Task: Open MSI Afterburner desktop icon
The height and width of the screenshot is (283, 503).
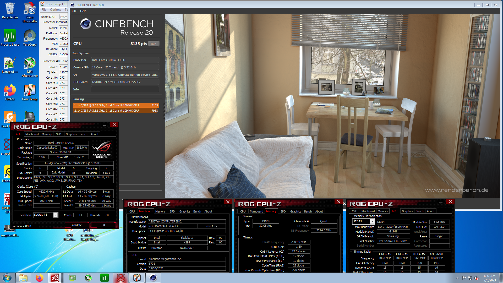Action: (x=30, y=67)
